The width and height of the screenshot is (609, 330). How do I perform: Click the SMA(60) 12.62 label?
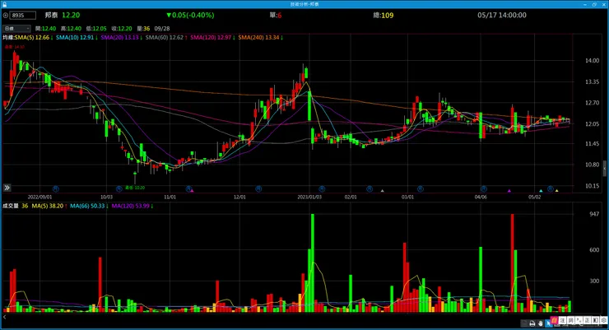point(166,38)
